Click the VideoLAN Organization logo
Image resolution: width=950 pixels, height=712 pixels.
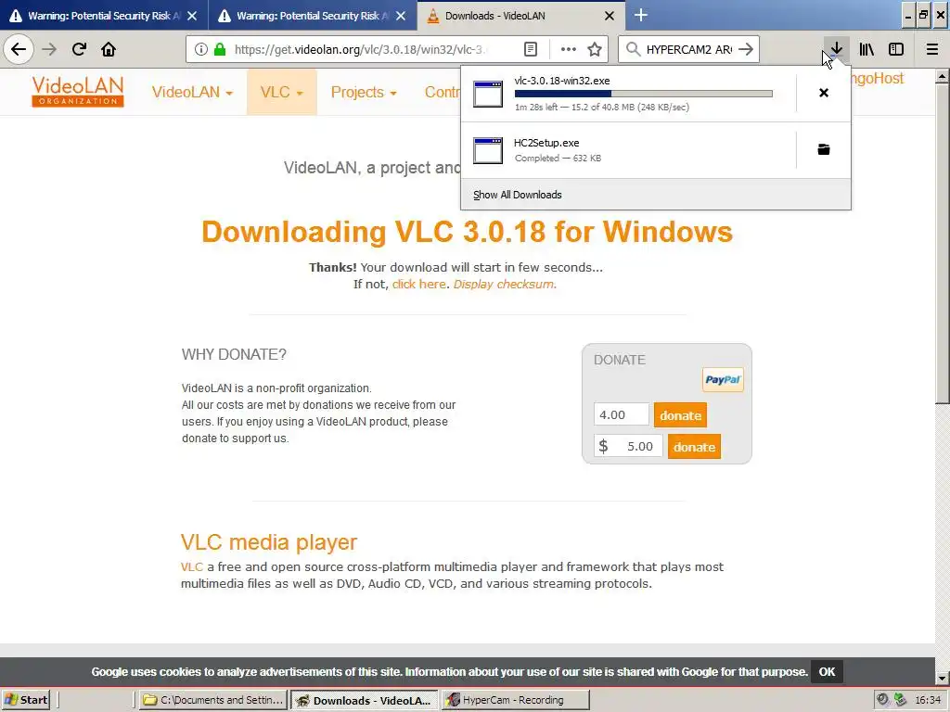click(78, 92)
